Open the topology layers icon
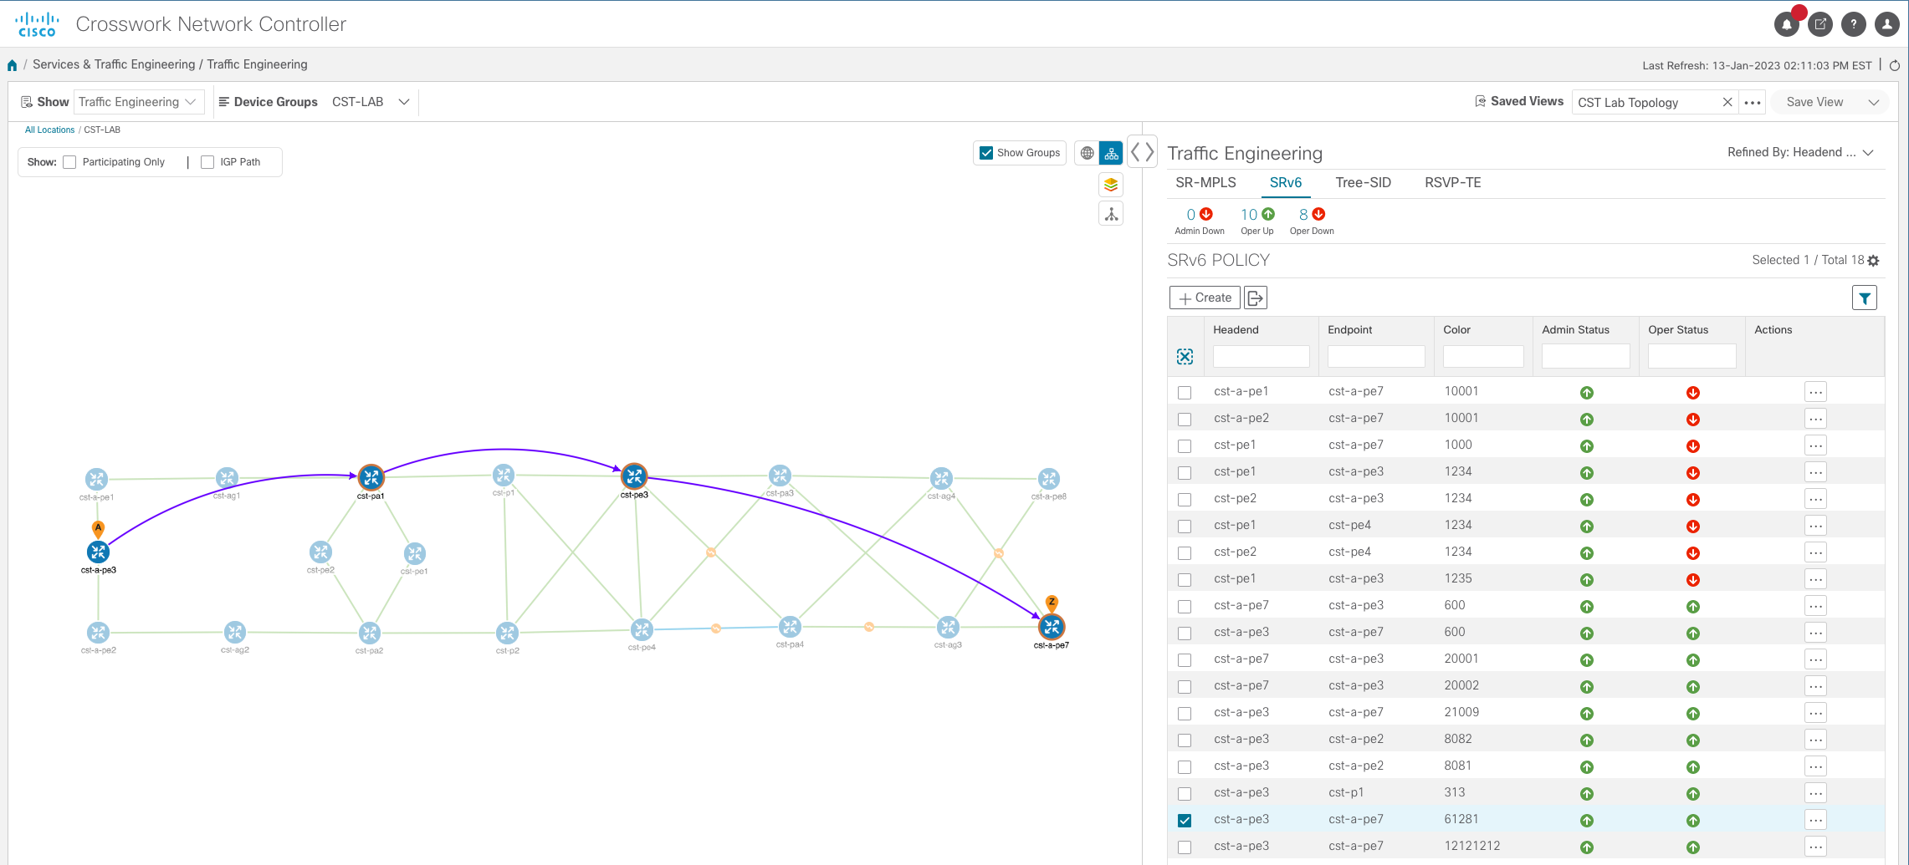This screenshot has height=865, width=1909. click(1111, 185)
